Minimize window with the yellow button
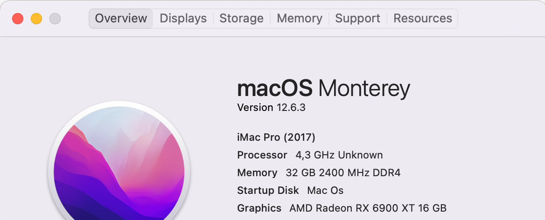 36,19
